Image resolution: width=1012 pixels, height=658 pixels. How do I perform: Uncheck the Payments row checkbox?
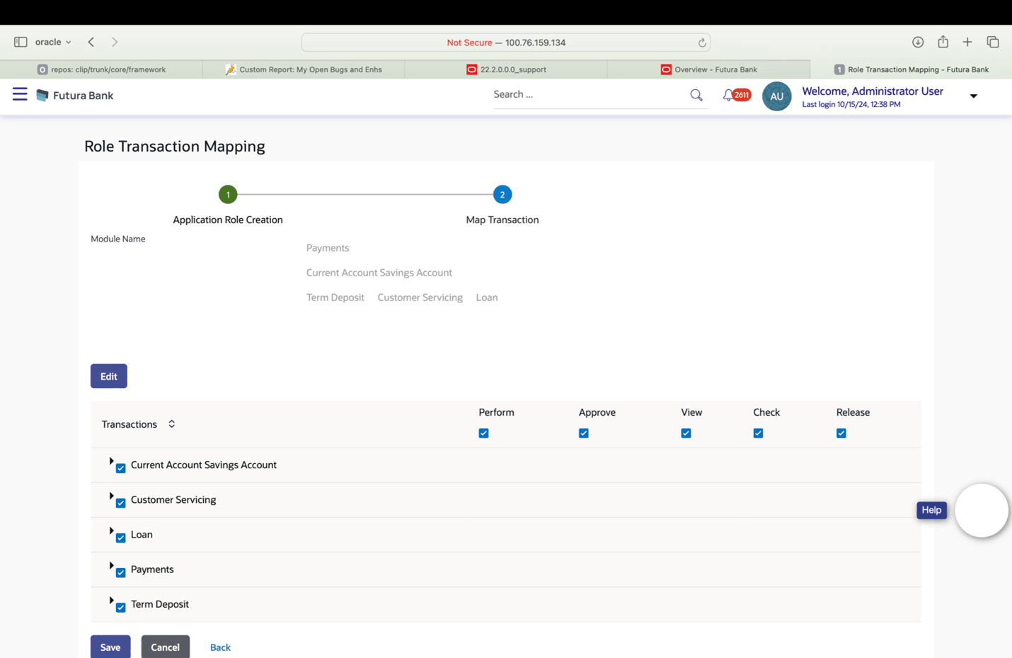point(121,572)
